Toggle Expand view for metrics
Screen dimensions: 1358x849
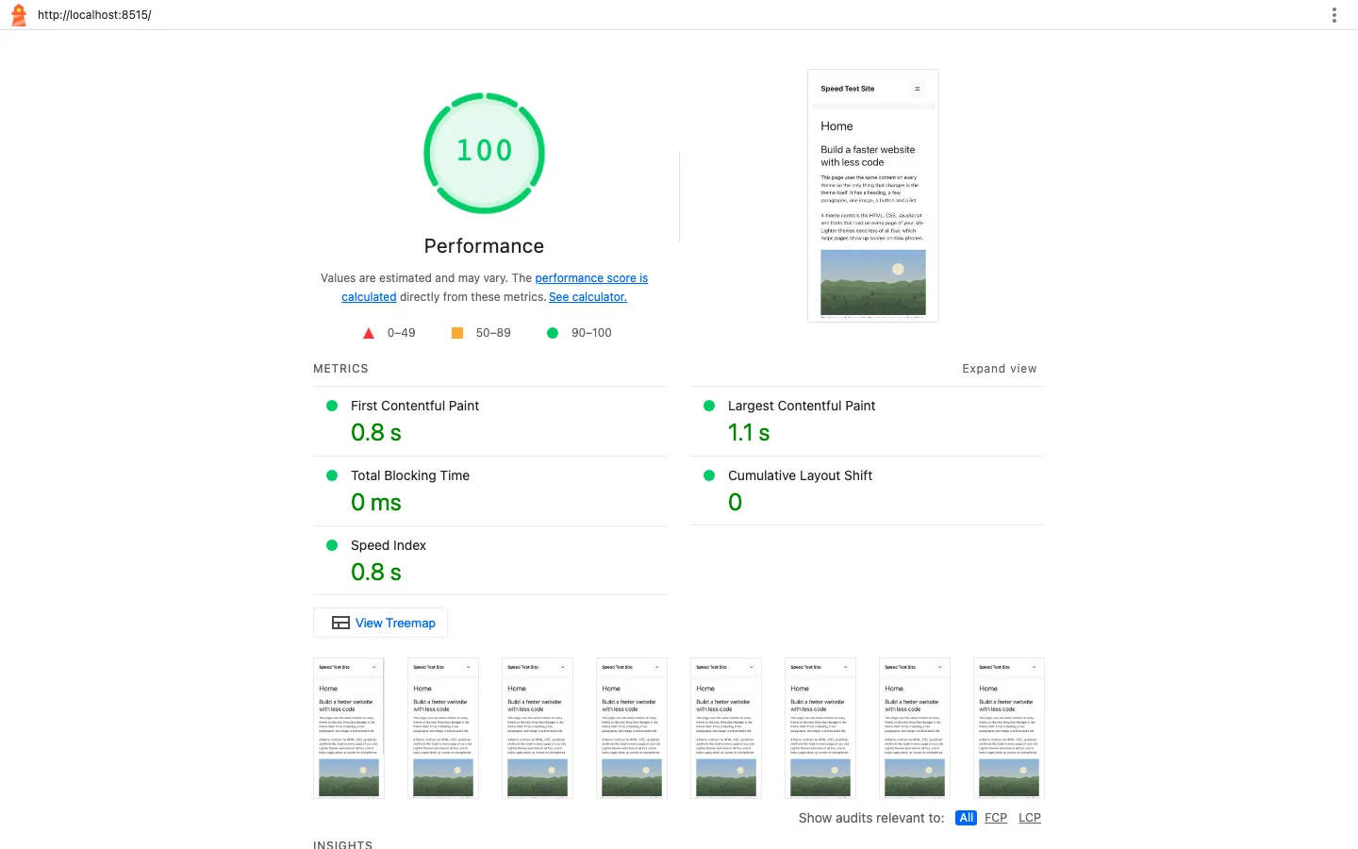click(x=1000, y=369)
